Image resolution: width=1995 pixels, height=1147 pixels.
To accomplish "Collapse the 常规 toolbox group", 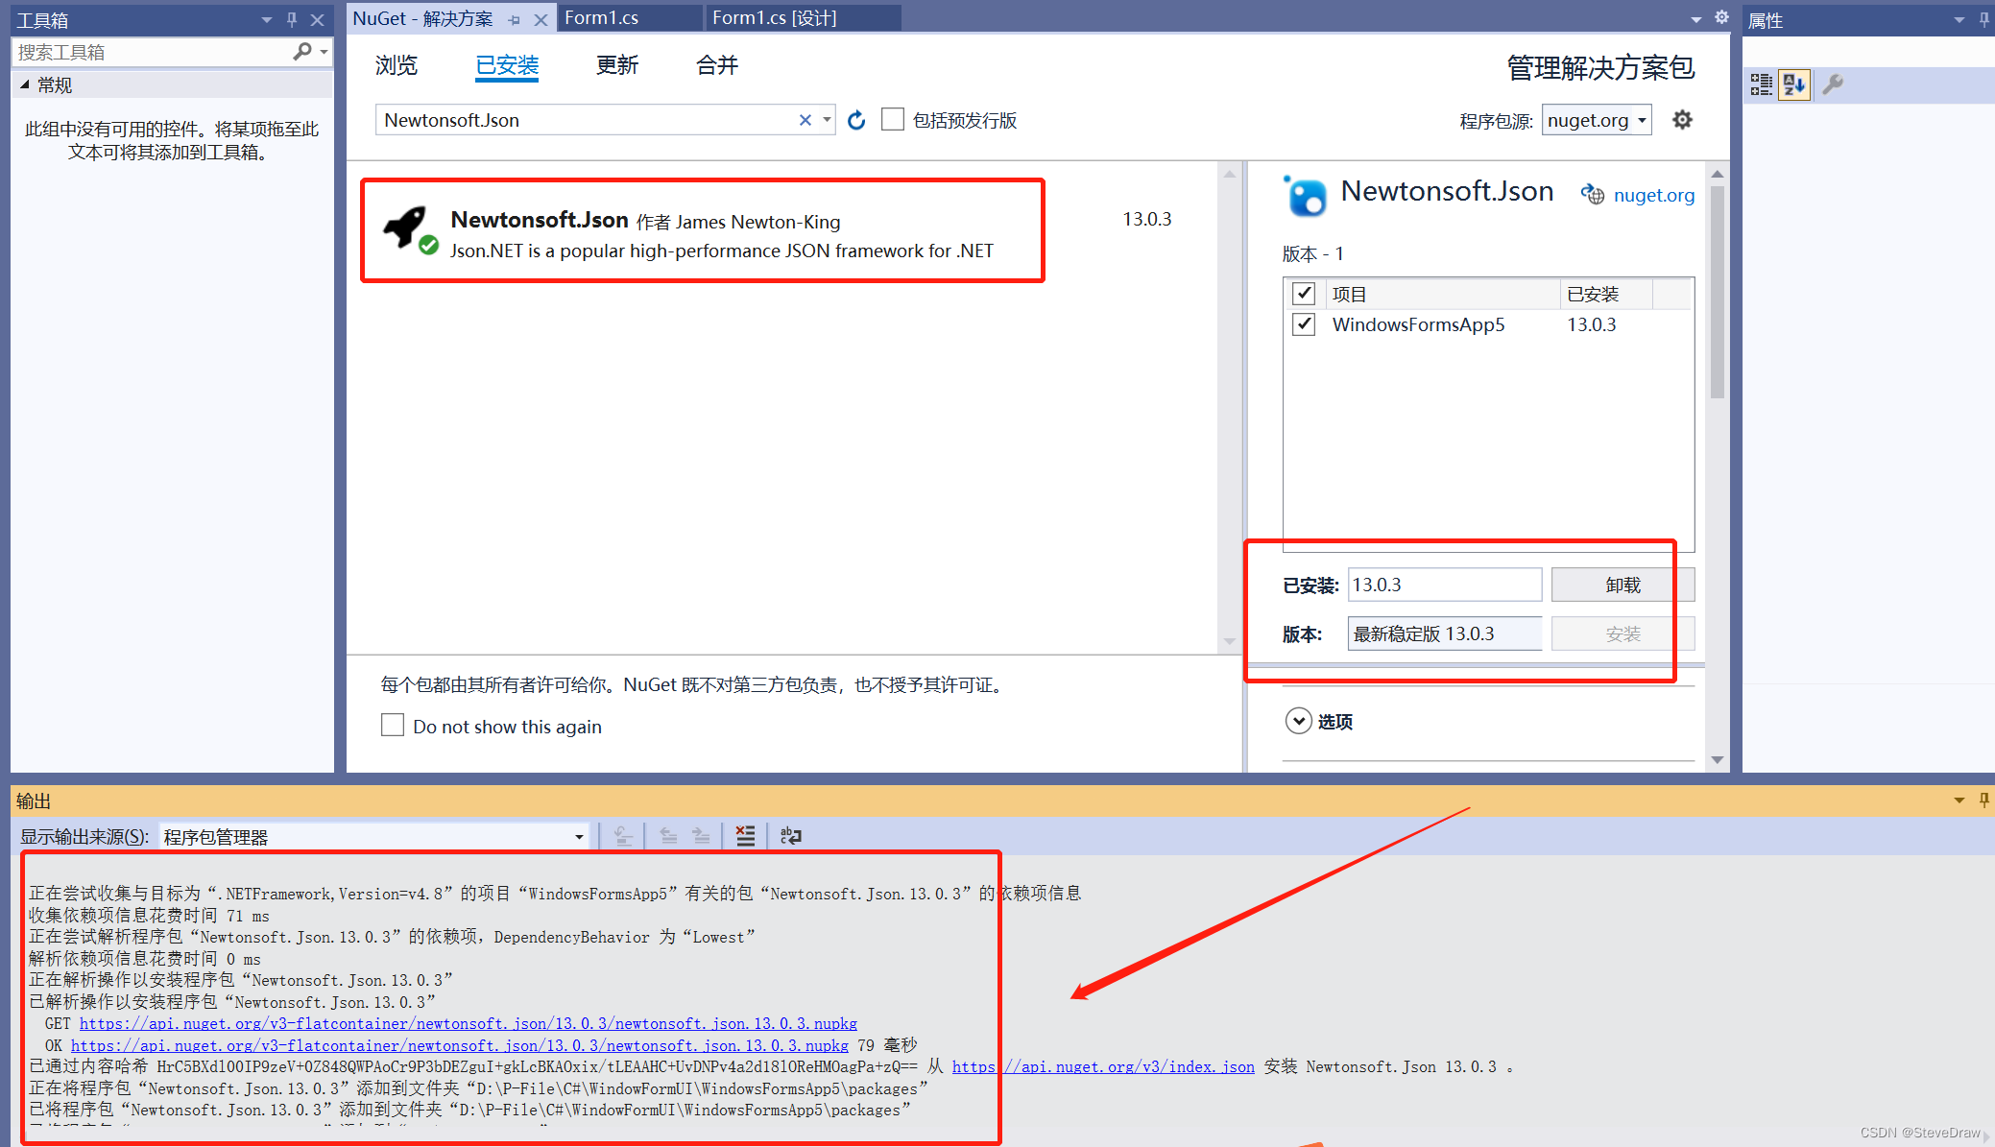I will [25, 84].
